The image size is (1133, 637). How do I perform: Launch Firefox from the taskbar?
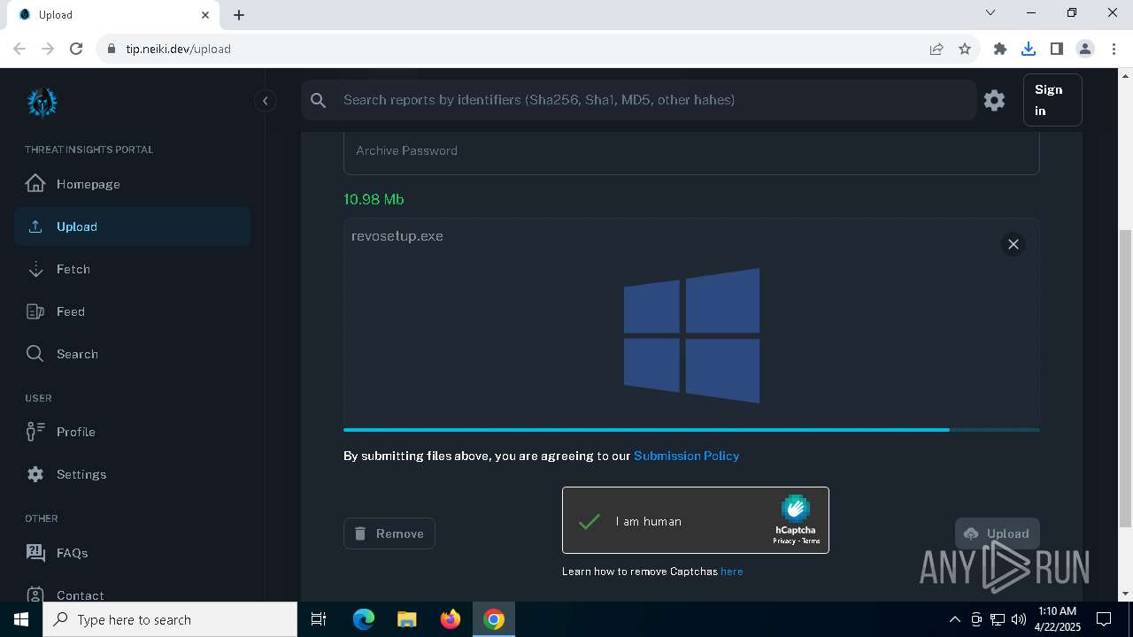tap(450, 619)
